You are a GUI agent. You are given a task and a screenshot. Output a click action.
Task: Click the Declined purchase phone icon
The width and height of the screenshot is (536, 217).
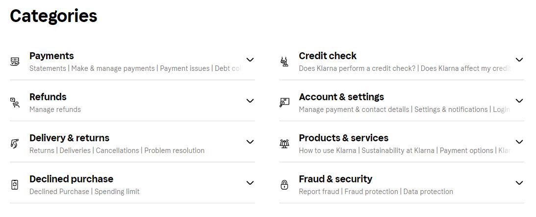point(15,185)
